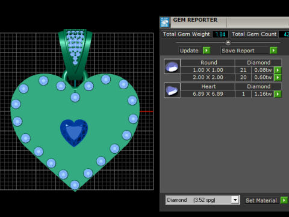Click the Heart shape header cell
The width and height of the screenshot is (289, 217).
[208, 87]
